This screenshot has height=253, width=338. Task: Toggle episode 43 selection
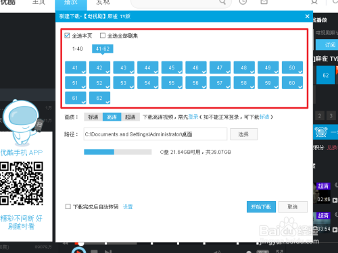[x=124, y=67]
